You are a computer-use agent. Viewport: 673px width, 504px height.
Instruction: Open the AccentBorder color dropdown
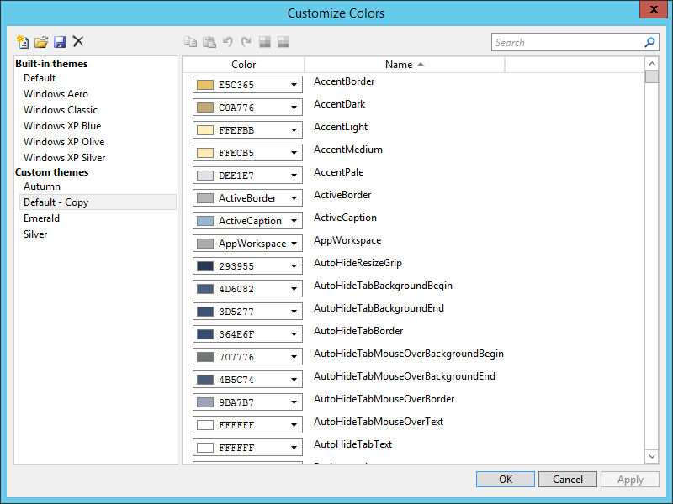[x=294, y=84]
